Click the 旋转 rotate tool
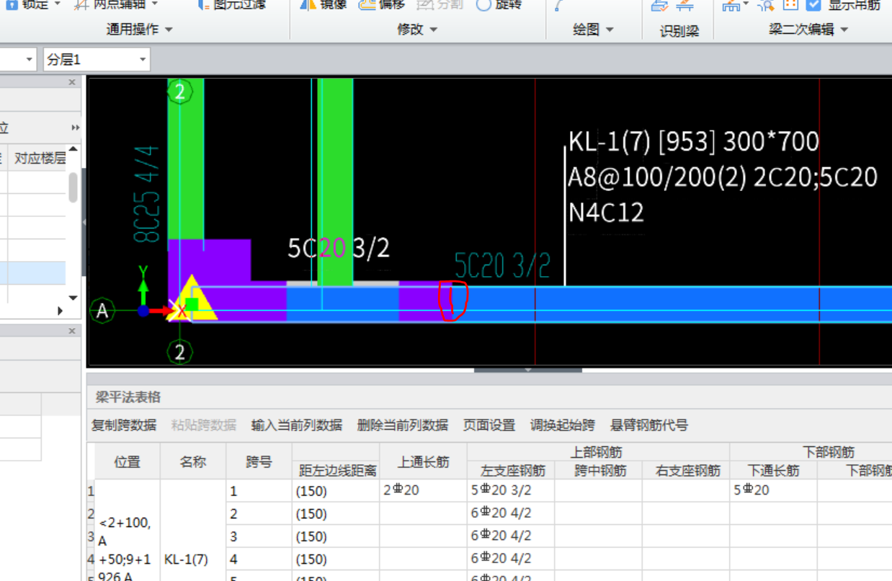 pos(499,4)
